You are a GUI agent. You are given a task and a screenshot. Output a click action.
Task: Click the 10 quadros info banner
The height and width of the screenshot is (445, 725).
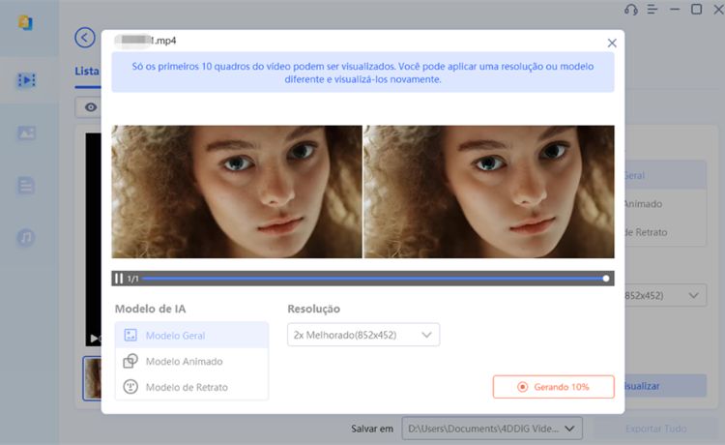pyautogui.click(x=362, y=73)
